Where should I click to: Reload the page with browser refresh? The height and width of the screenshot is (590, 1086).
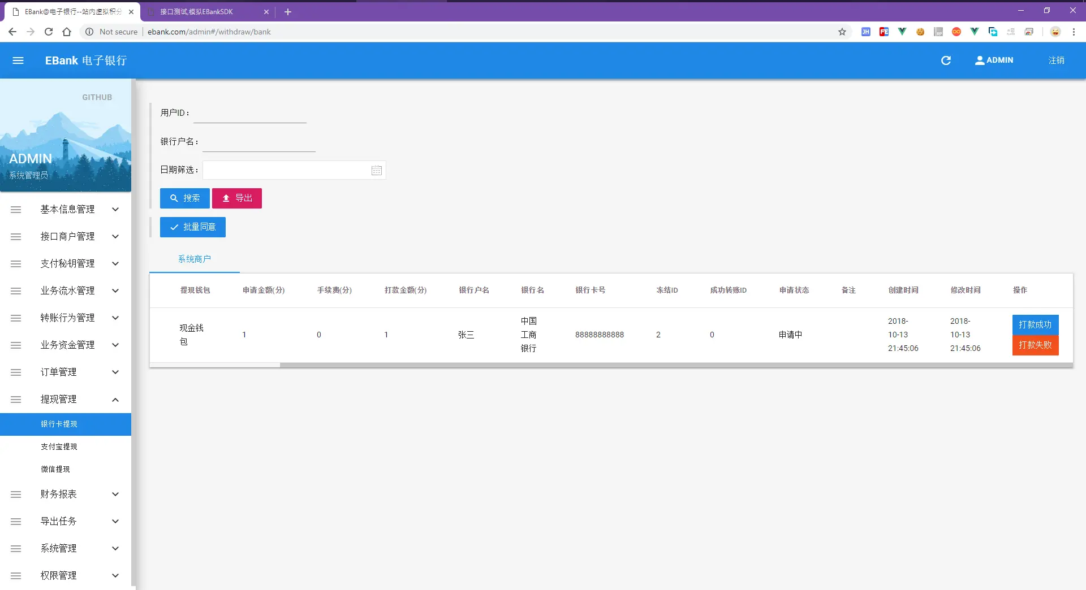tap(49, 32)
